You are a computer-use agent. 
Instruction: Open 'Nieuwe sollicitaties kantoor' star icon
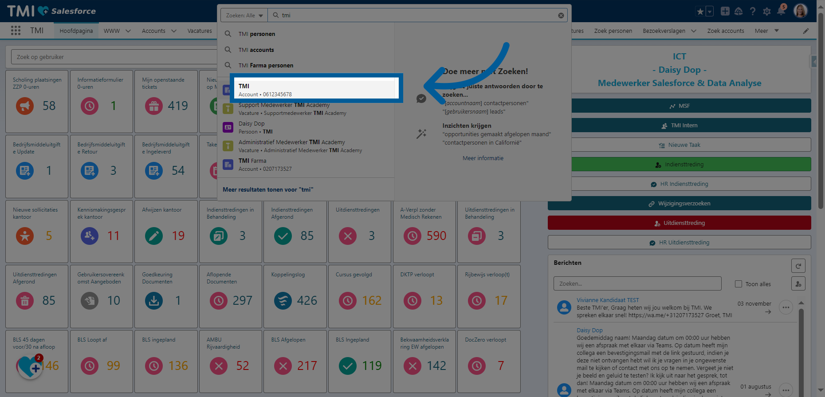(25, 236)
